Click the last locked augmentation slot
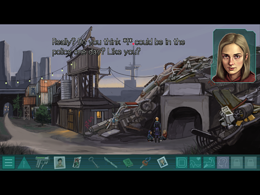Viewport: 260px width, 195px height. [250, 162]
